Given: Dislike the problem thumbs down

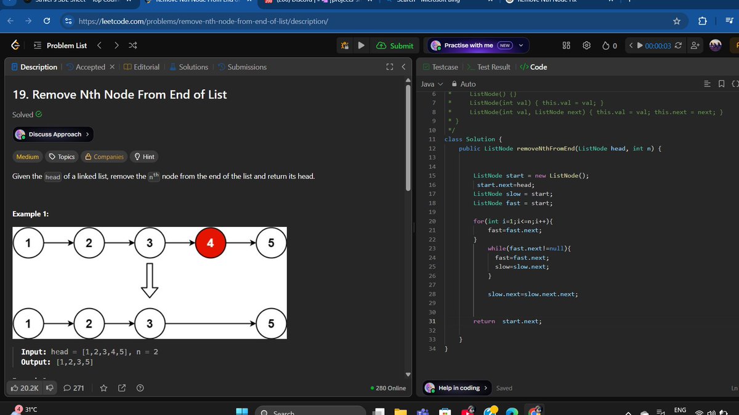Looking at the screenshot, I should (x=49, y=388).
